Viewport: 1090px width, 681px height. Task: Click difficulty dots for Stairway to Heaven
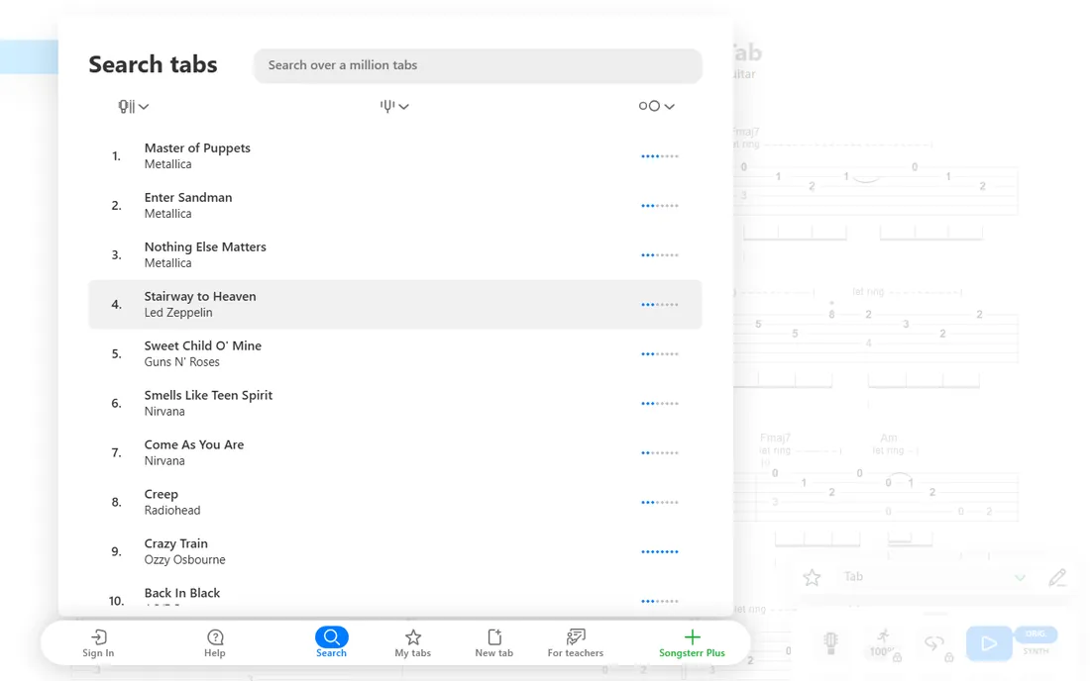[x=659, y=304]
